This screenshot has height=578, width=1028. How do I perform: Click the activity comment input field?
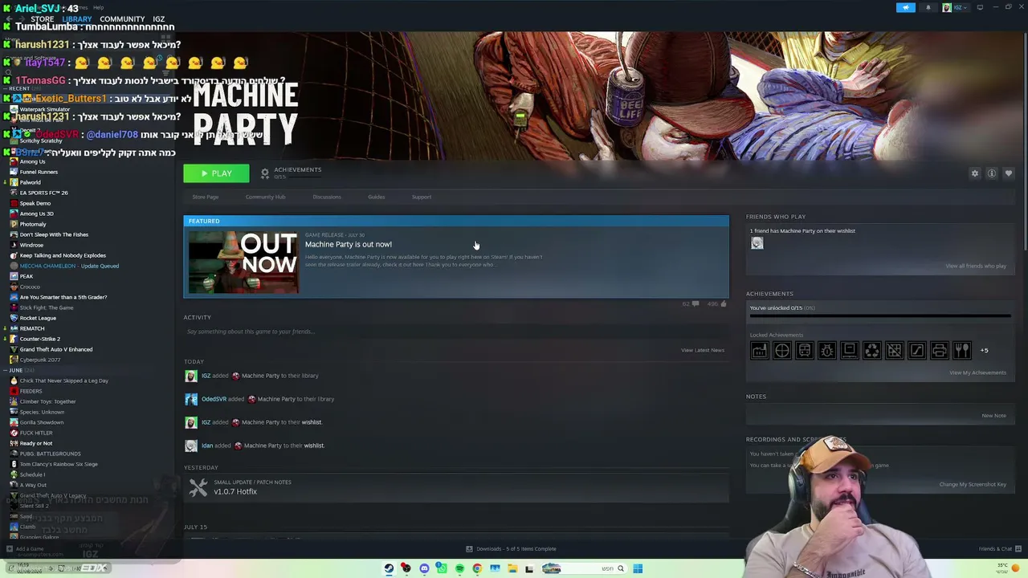pyautogui.click(x=456, y=332)
